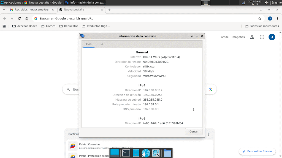Bookmark this tab with star icon
Image resolution: width=282 pixels, height=158 pixels.
259,18
